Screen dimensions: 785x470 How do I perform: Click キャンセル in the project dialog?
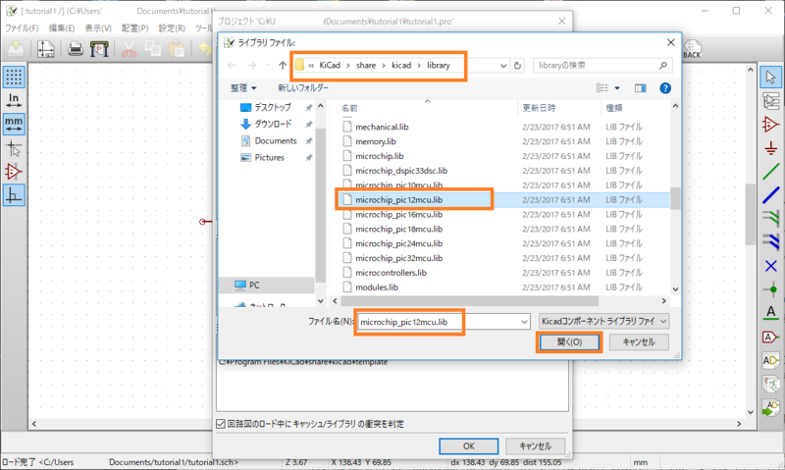tap(535, 446)
